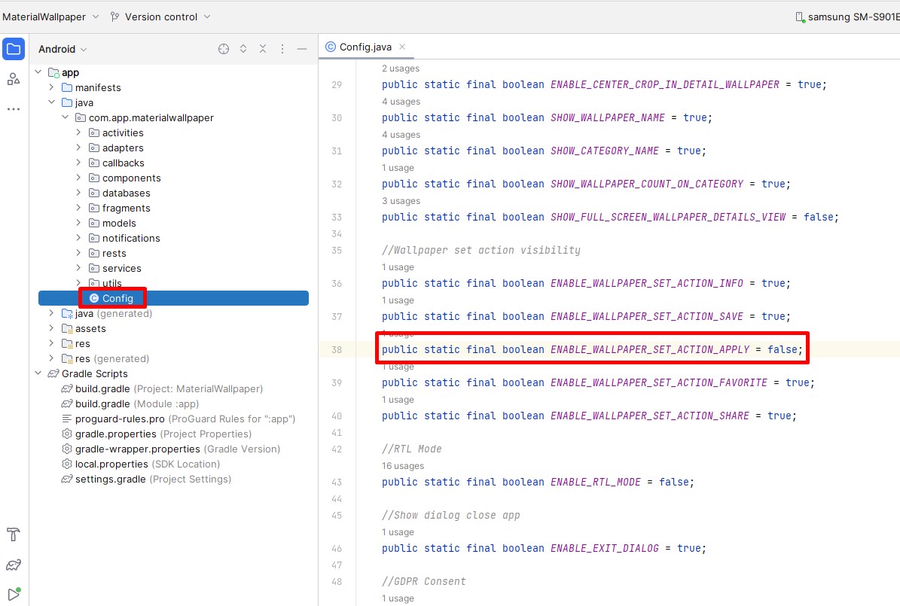Click the Select Opened File target icon

[x=224, y=49]
